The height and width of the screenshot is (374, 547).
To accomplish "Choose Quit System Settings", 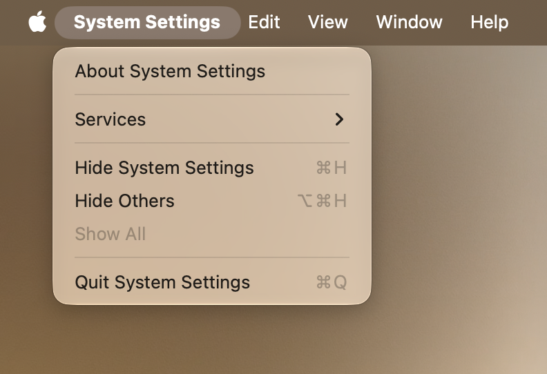I will 212,282.
